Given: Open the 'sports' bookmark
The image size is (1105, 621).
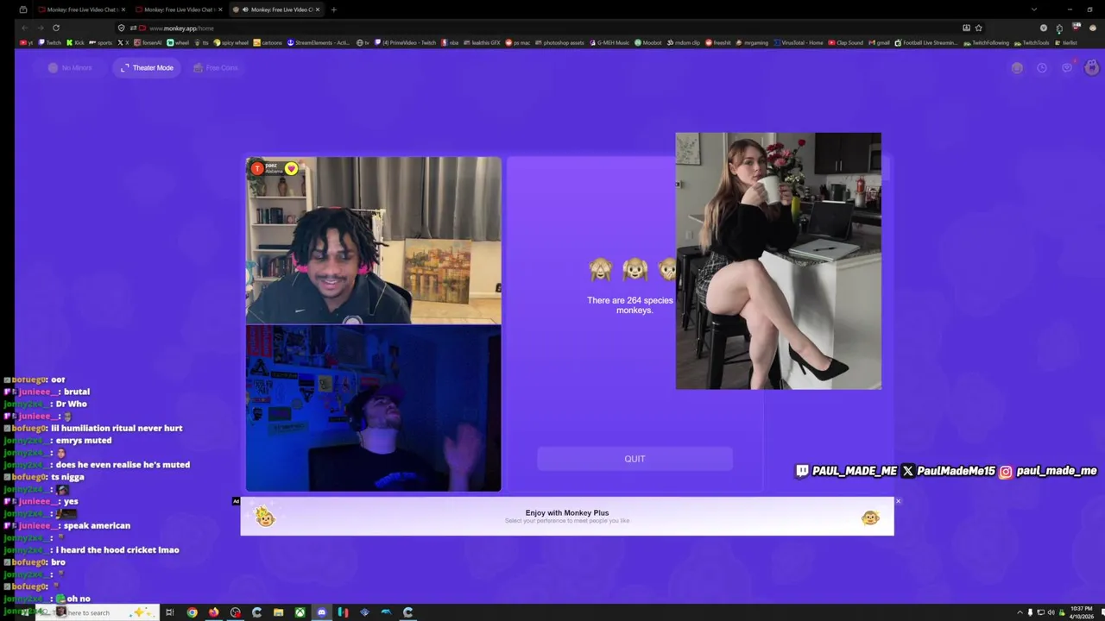Looking at the screenshot, I should [101, 42].
